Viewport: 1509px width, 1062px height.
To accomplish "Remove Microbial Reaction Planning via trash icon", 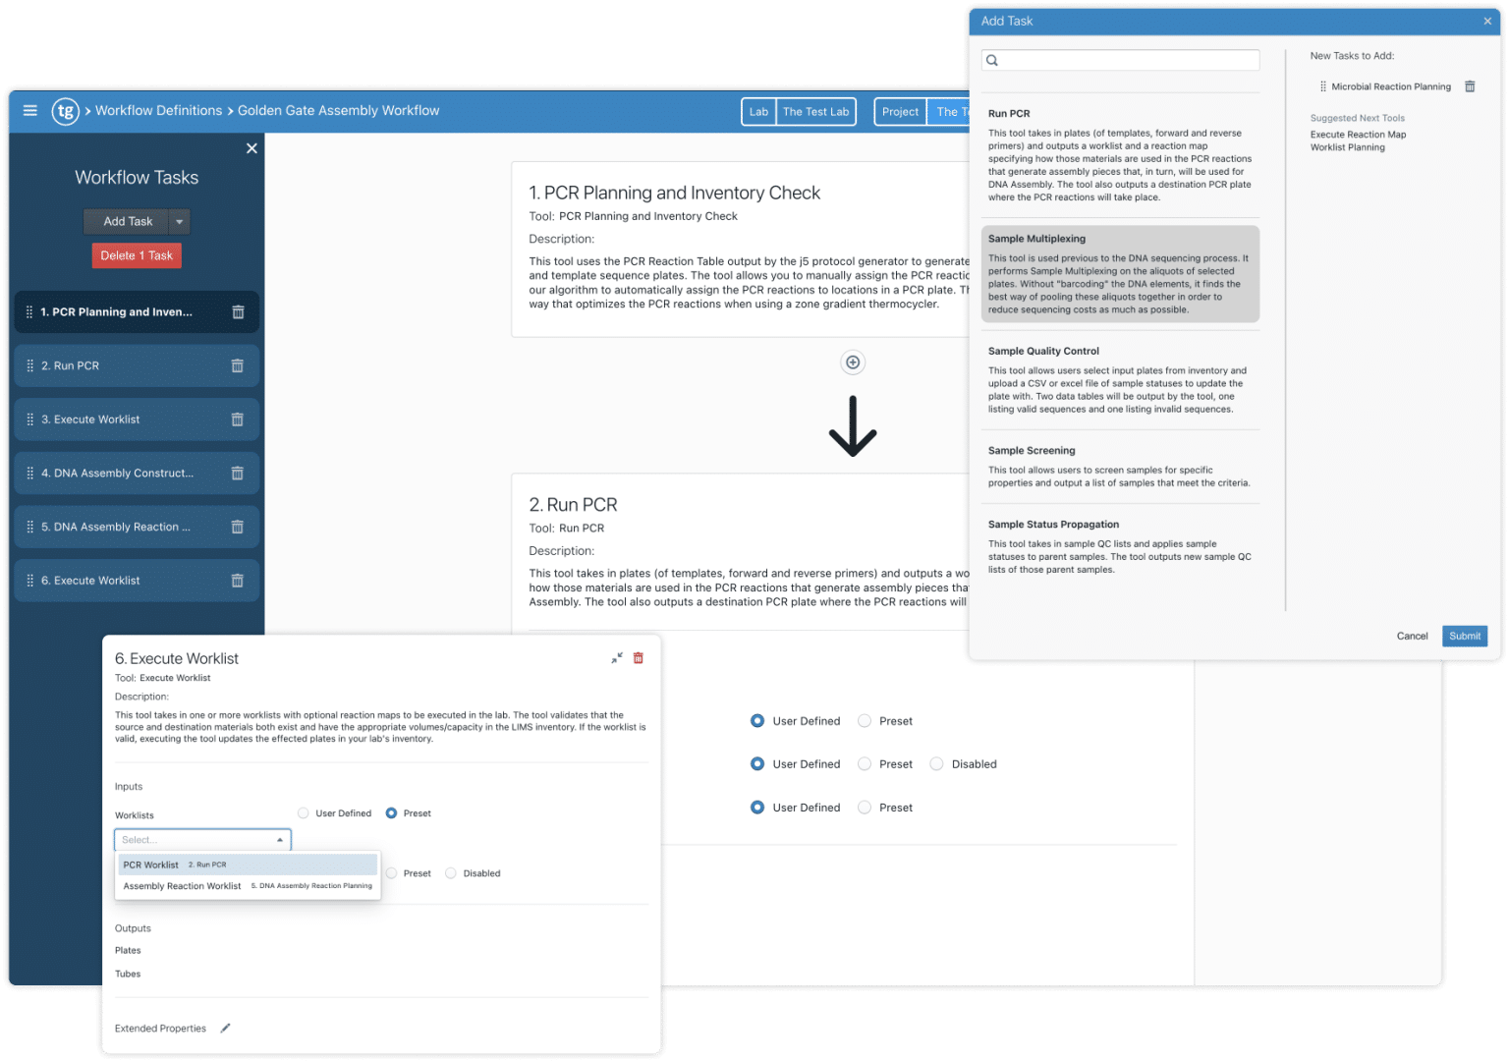I will [1470, 86].
